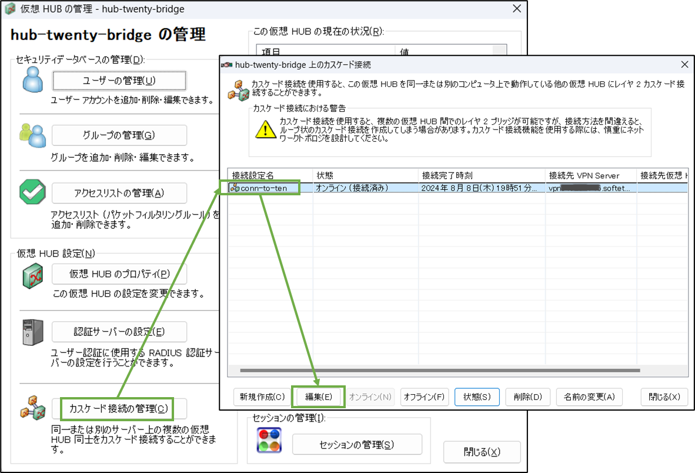Click the RADIUS authentication server icon
This screenshot has width=695, height=473.
pyautogui.click(x=32, y=331)
